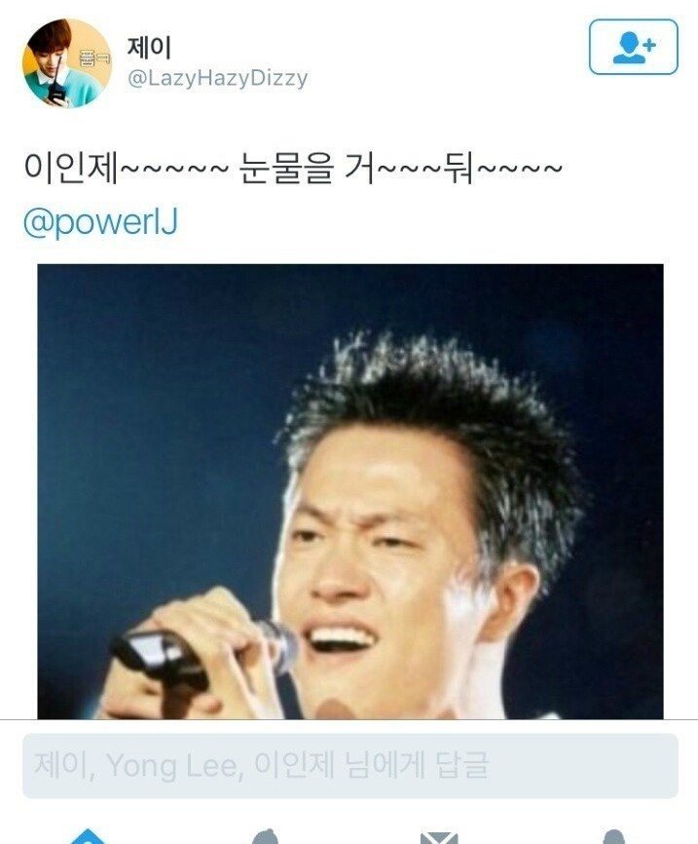Select the tweet text 이인제 눈물을 거둬
Viewport: 698px width, 844px height.
pyautogui.click(x=293, y=169)
